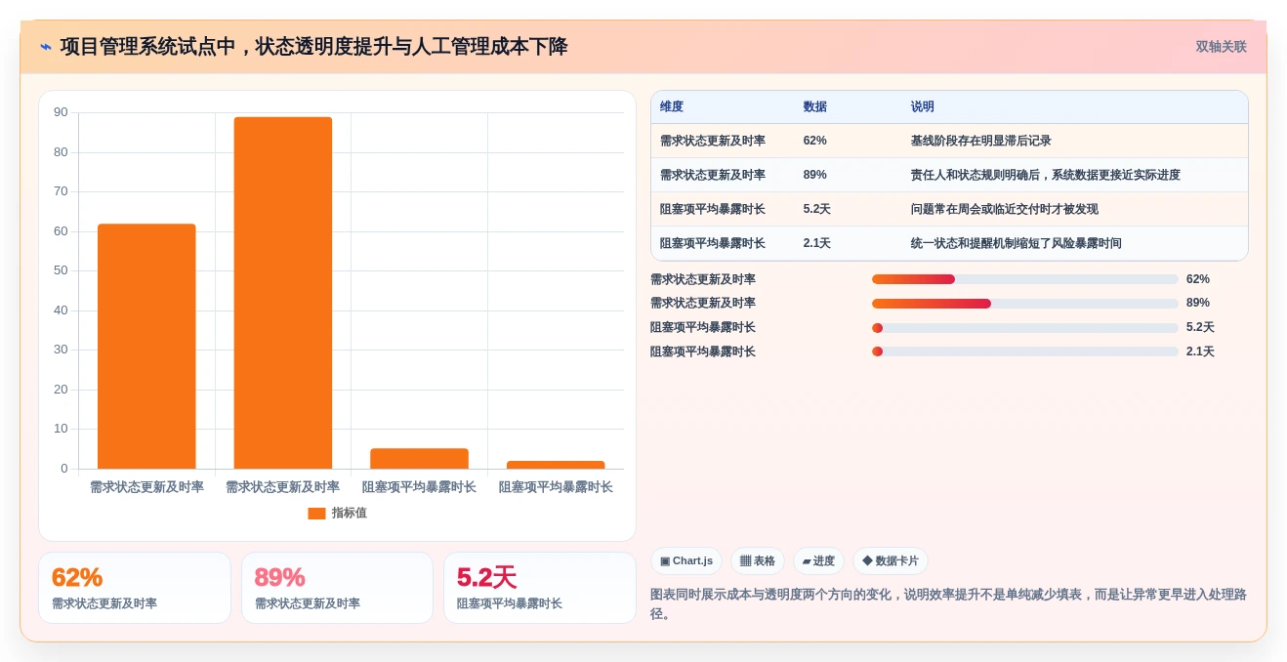Select the 表格 chip

pos(758,561)
